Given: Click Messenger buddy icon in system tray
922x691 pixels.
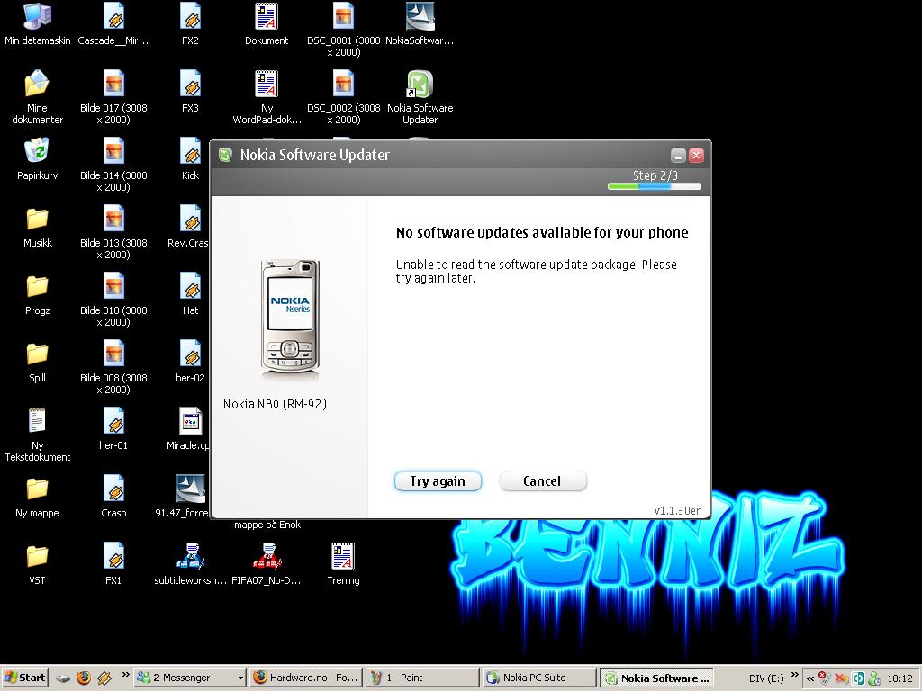Looking at the screenshot, I should tap(874, 678).
